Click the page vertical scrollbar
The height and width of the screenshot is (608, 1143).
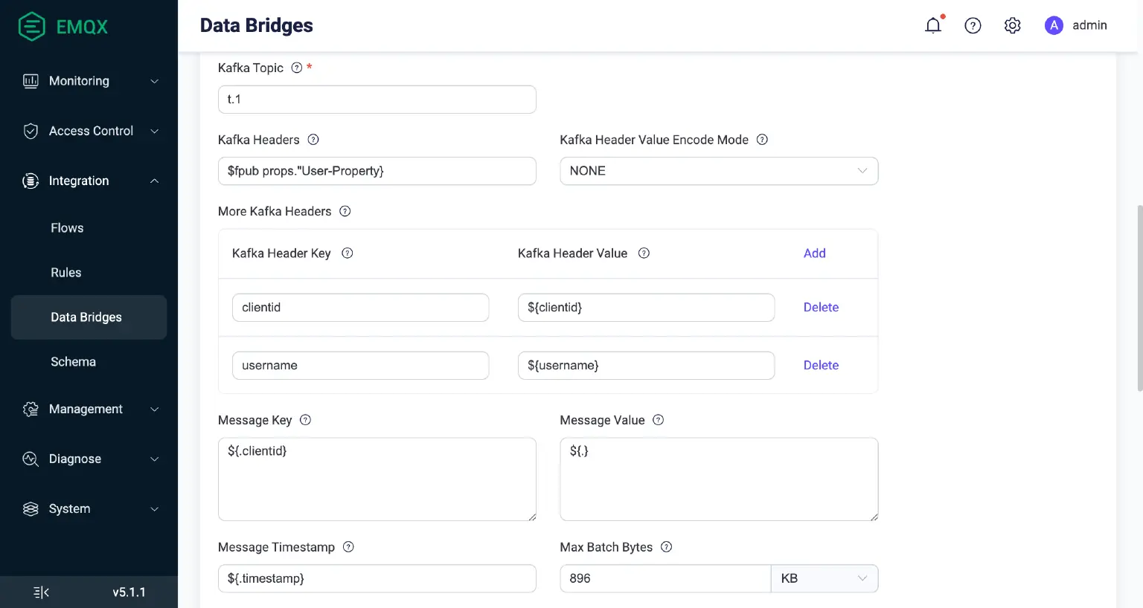click(x=1139, y=297)
